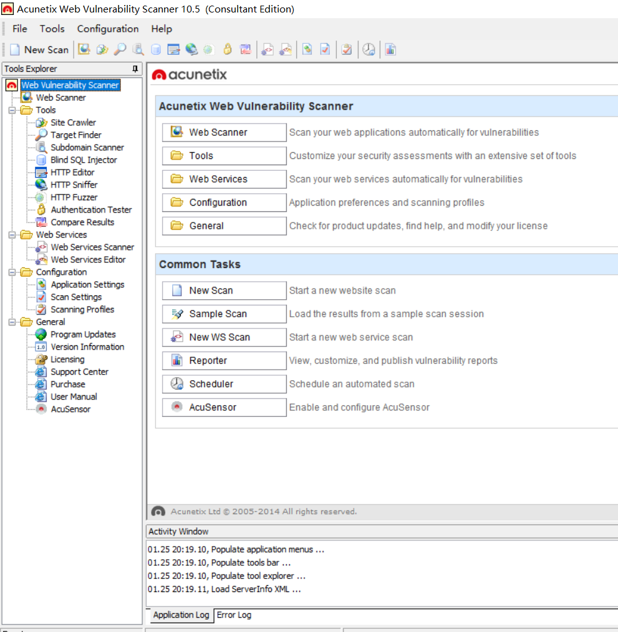618x632 pixels.
Task: Open Application Settings via toolbar icon
Action: pos(307,50)
